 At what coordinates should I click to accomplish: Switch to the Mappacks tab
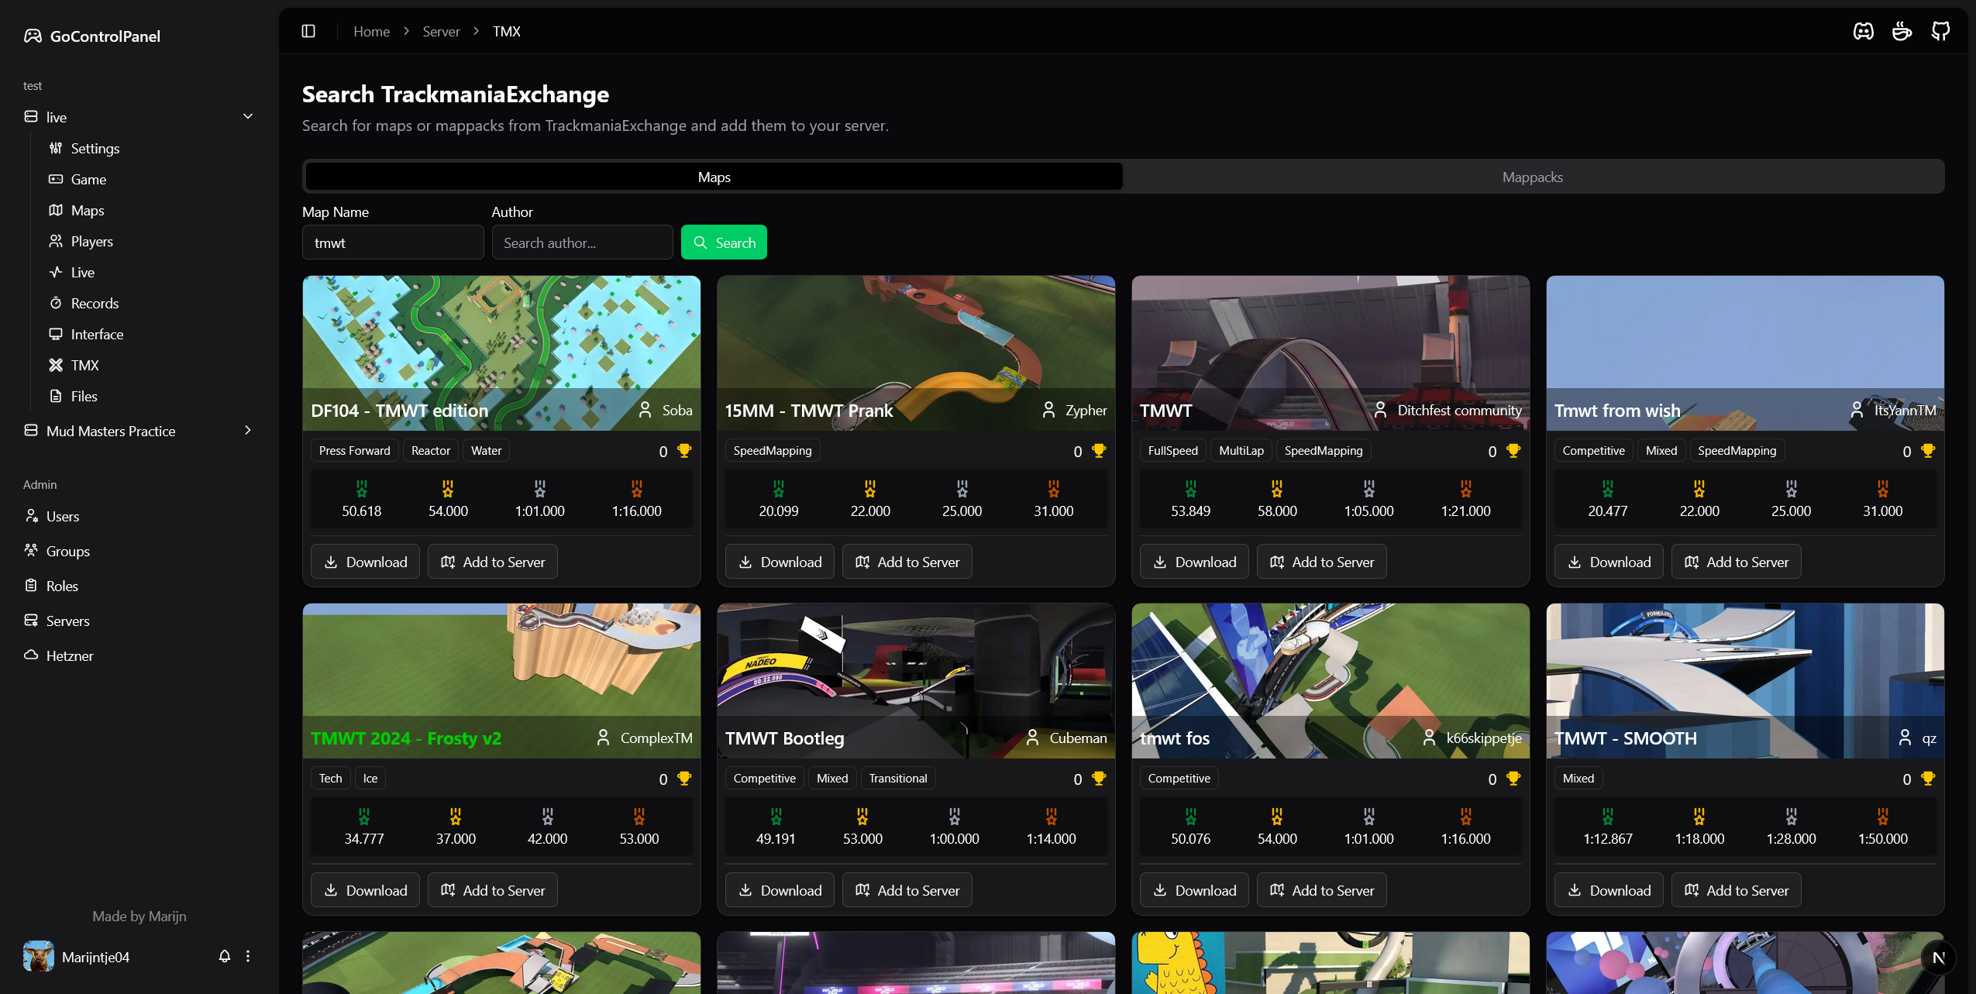click(1532, 177)
